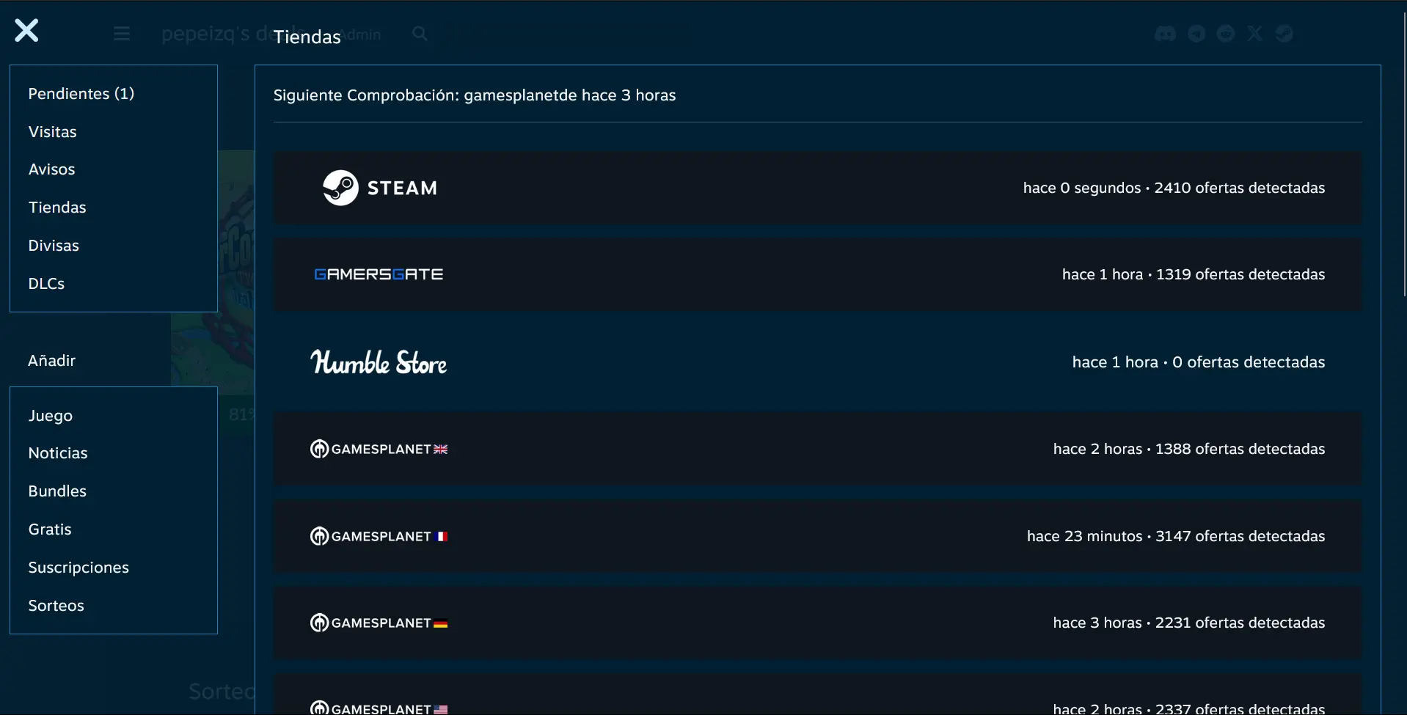Choose Sorteos in the Añadir list
Screen dimensions: 1407x715
[56, 606]
